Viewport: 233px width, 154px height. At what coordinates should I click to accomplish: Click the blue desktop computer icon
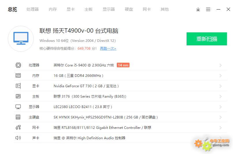[21, 38]
